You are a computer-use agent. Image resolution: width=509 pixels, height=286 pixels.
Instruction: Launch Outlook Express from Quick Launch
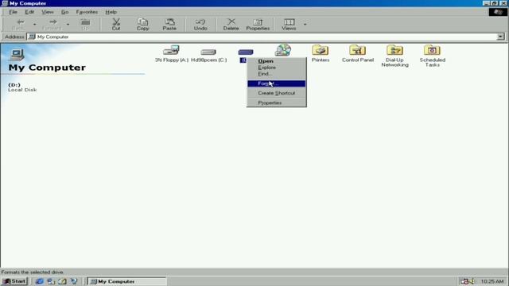(x=51, y=281)
